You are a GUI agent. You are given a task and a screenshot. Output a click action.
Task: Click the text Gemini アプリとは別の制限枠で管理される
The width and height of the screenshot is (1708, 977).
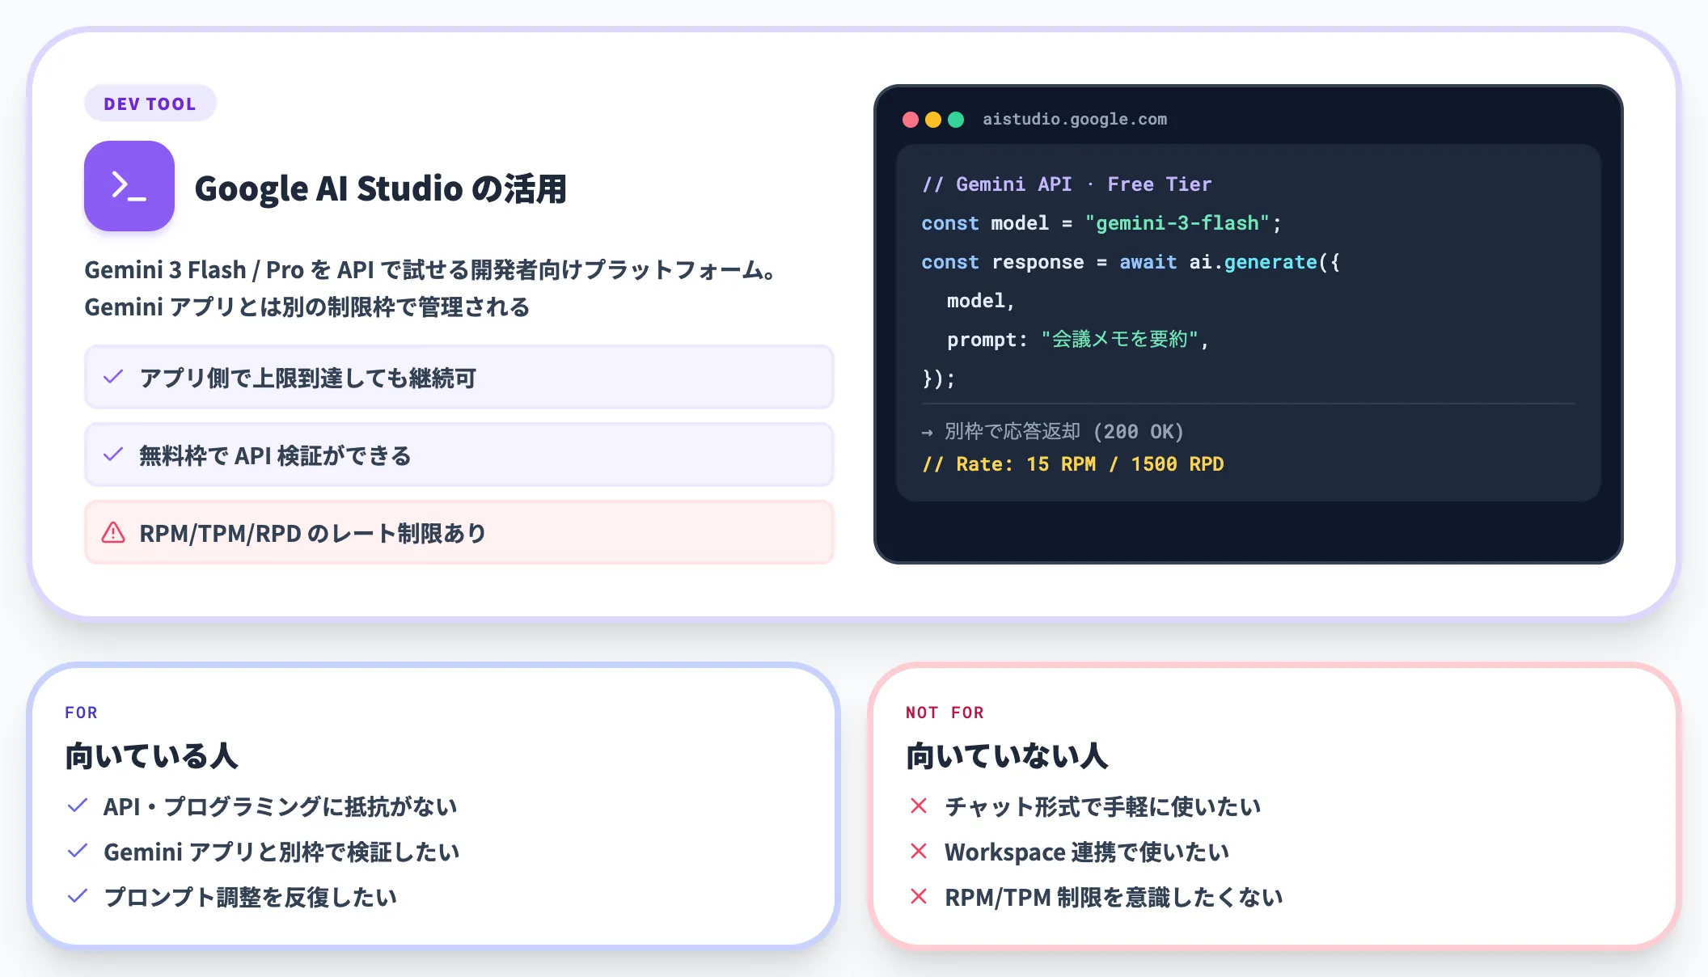pyautogui.click(x=307, y=307)
